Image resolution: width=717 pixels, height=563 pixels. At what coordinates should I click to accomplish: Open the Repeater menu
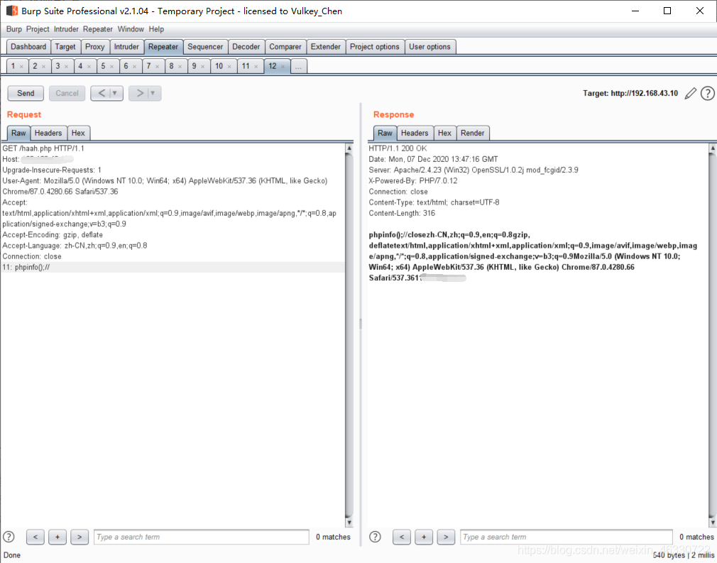tap(98, 29)
